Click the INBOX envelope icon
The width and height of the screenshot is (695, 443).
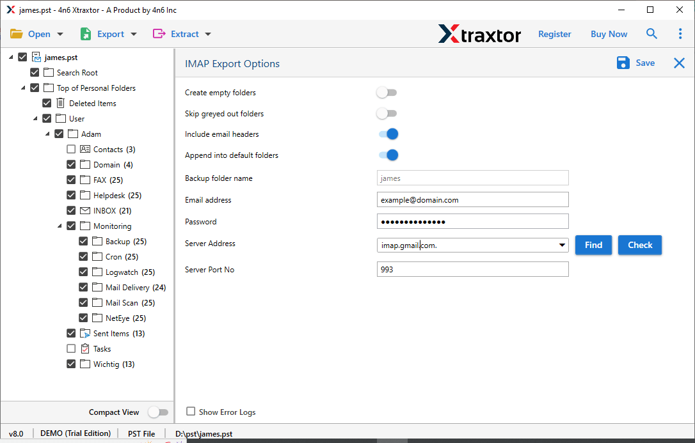pyautogui.click(x=85, y=210)
